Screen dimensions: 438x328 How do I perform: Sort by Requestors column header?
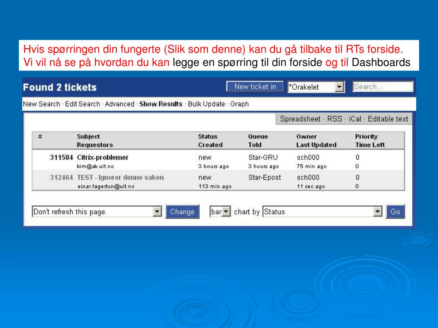point(95,145)
